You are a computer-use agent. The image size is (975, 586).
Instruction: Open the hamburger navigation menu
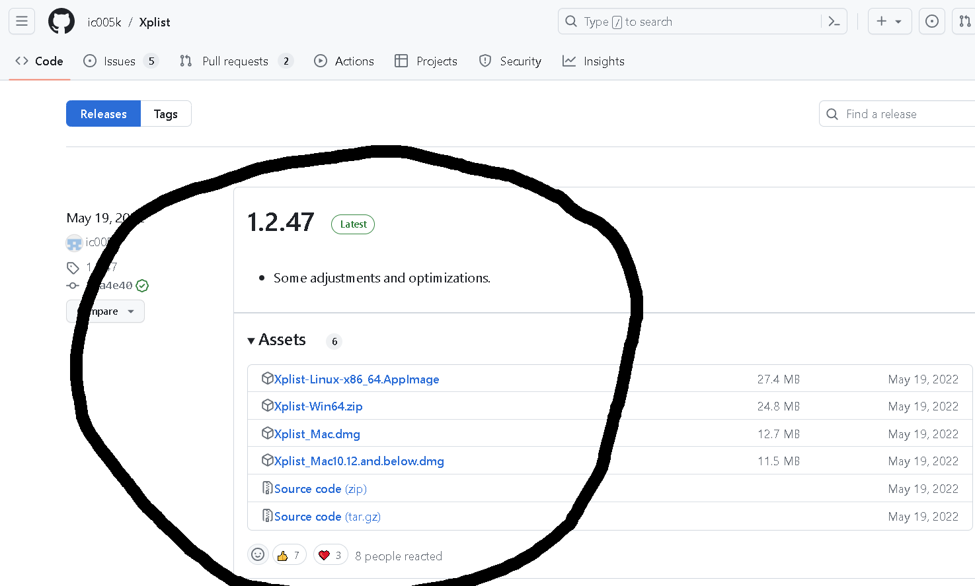22,22
